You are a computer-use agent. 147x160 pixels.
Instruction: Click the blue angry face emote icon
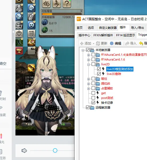click(31, 25)
